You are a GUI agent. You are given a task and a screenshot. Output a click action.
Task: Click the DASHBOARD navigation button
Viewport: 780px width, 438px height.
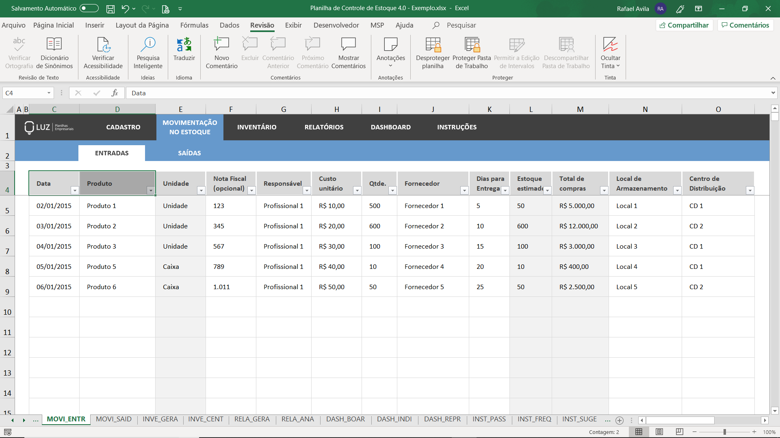390,127
